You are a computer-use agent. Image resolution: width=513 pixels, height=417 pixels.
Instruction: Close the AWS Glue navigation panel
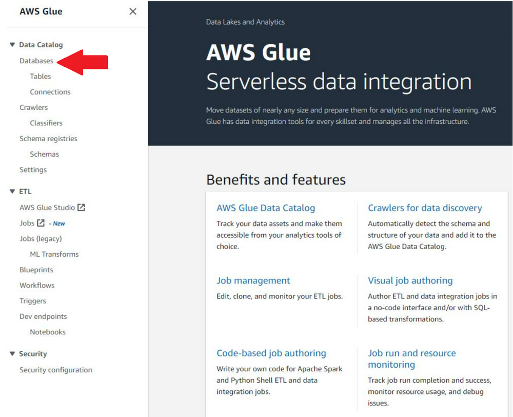[x=133, y=11]
